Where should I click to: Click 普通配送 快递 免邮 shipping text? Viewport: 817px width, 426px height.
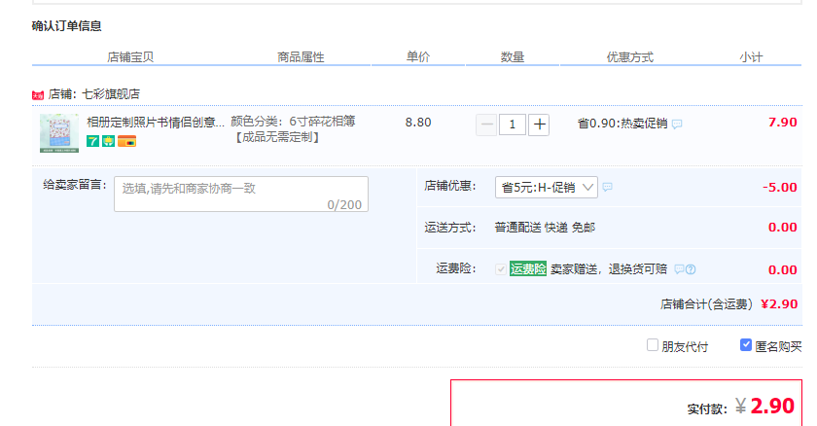[x=545, y=228]
